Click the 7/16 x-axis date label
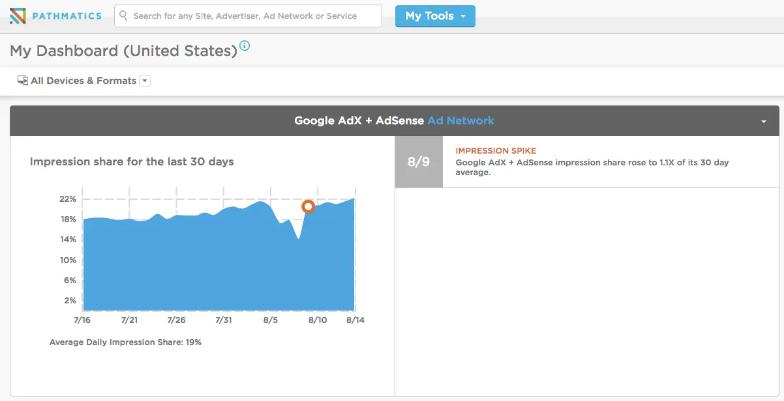 (x=82, y=320)
